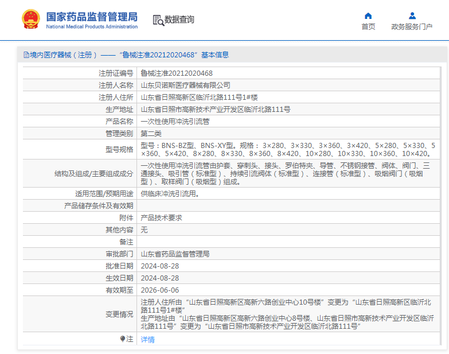Image resolution: width=449 pixels, height=354 pixels.
Task: Click the document icon before 境内医疗器械
Action: [26, 55]
